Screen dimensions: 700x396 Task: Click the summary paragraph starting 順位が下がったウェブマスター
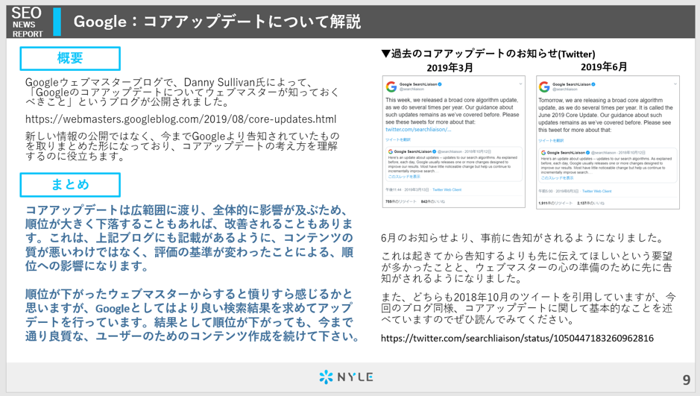(x=192, y=315)
